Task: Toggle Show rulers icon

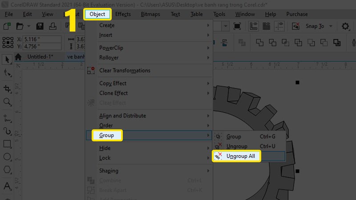Action: [253, 26]
